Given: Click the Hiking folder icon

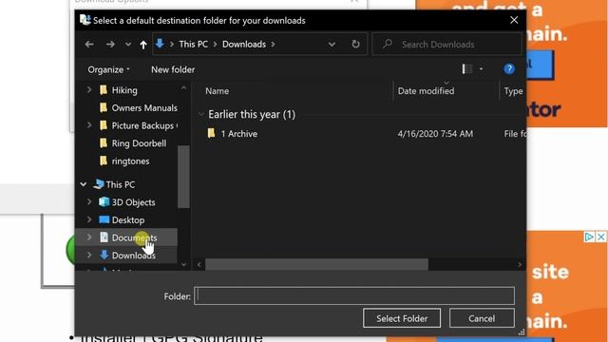Looking at the screenshot, I should click(x=104, y=90).
